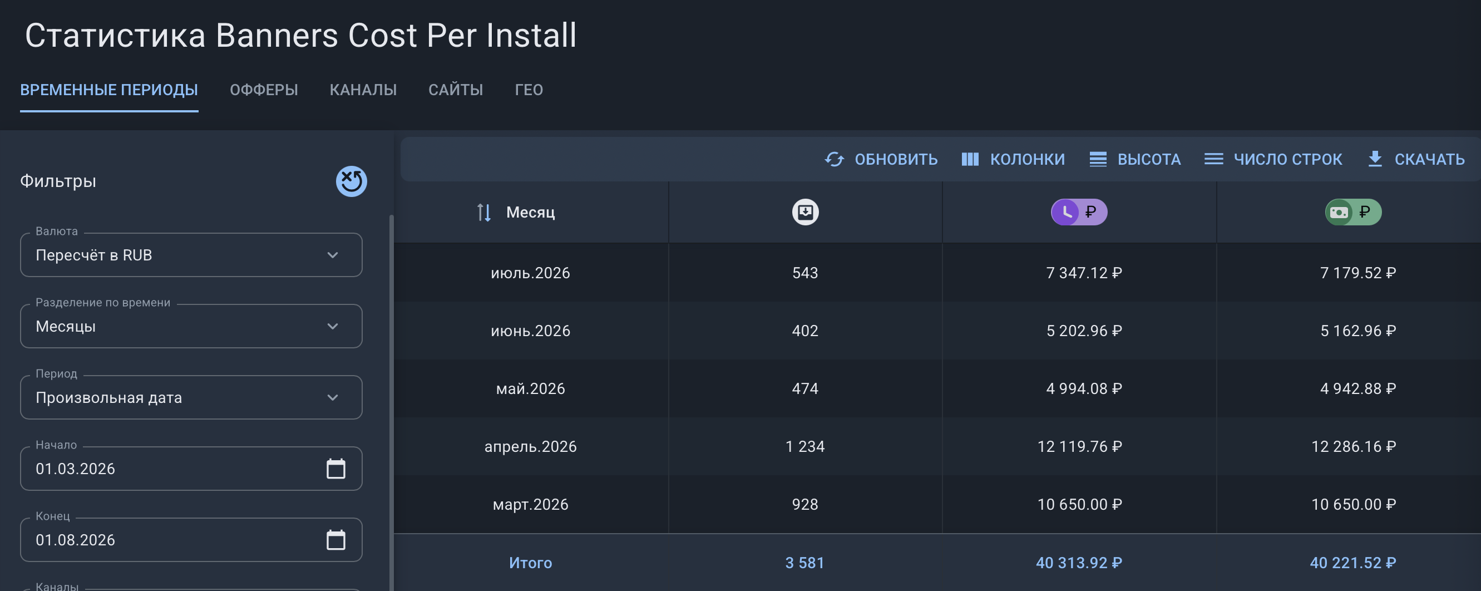
Task: Click the value 4 942.88 ₽
Action: (1358, 388)
